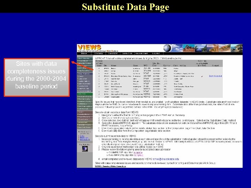Click the RPO column header
The width and height of the screenshot is (251, 188).
coord(145,65)
